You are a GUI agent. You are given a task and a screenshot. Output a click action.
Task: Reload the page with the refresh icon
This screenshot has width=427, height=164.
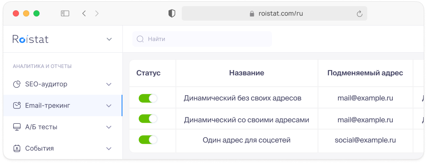[359, 14]
